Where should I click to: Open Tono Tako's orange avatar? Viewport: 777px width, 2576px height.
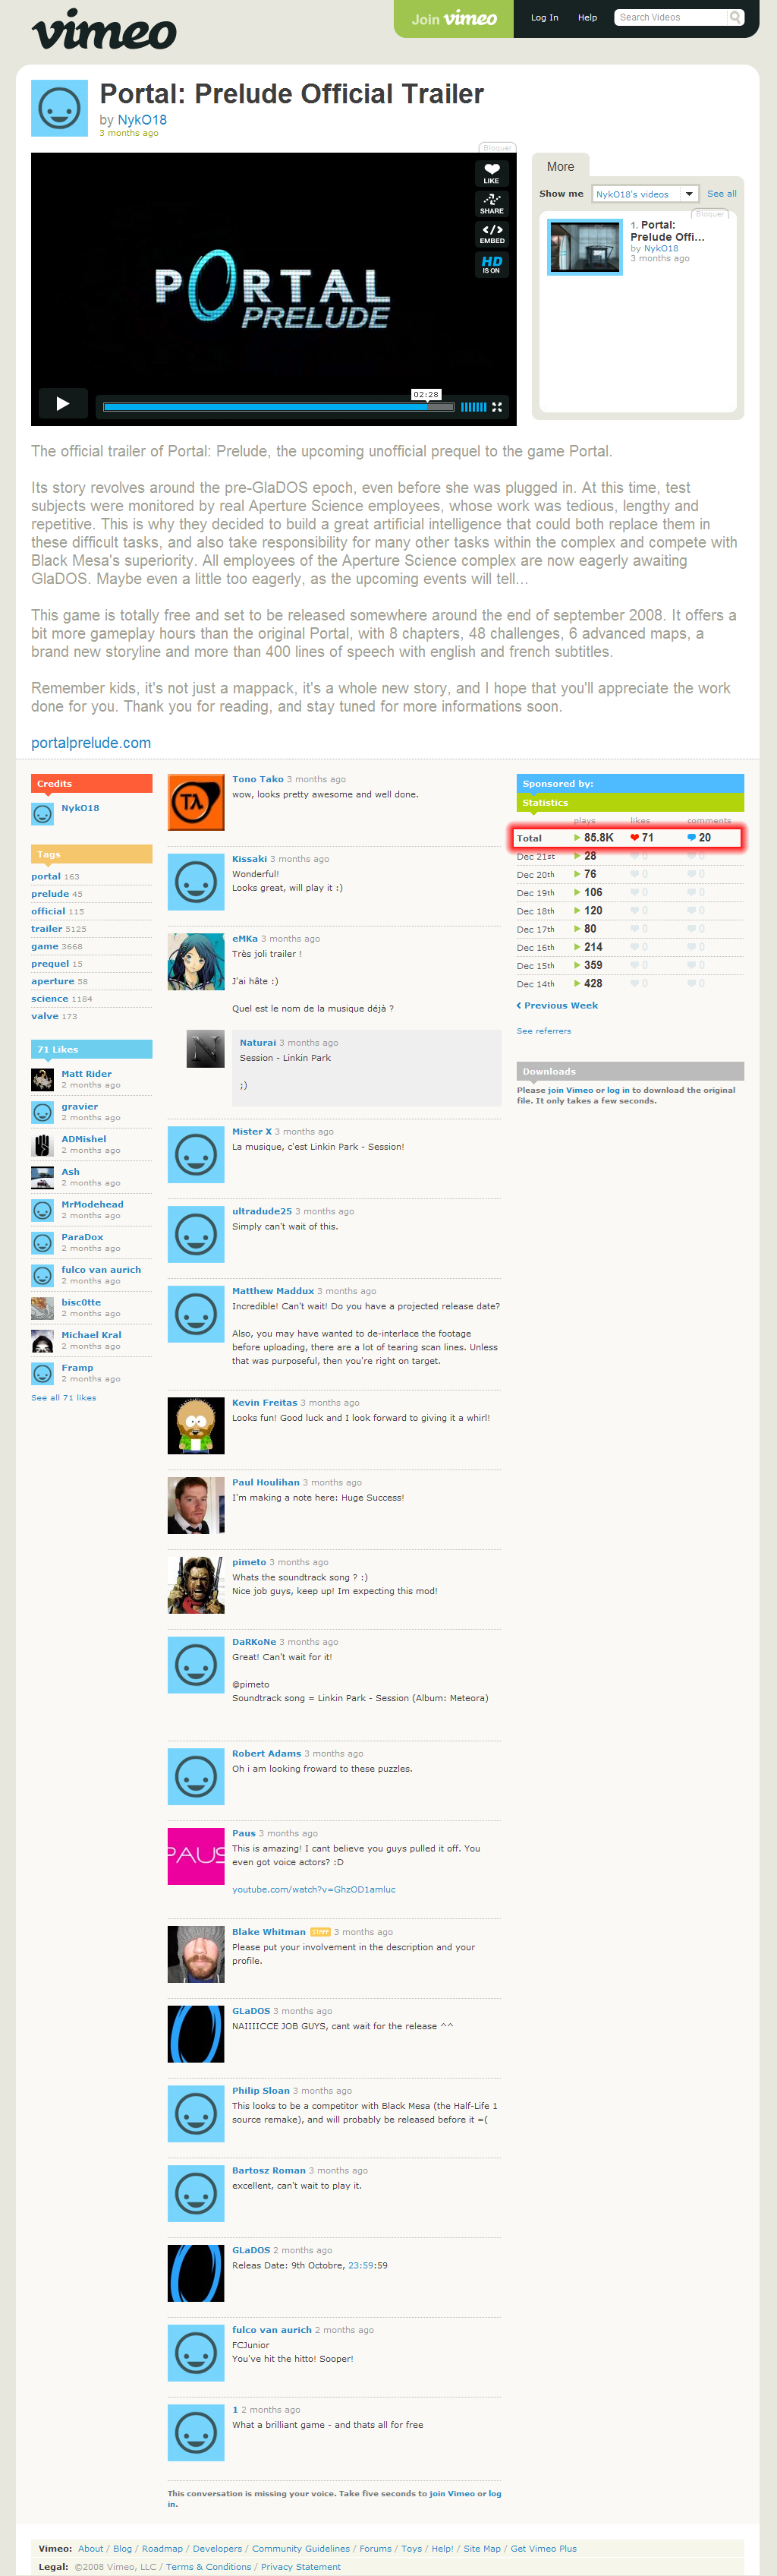(x=196, y=802)
